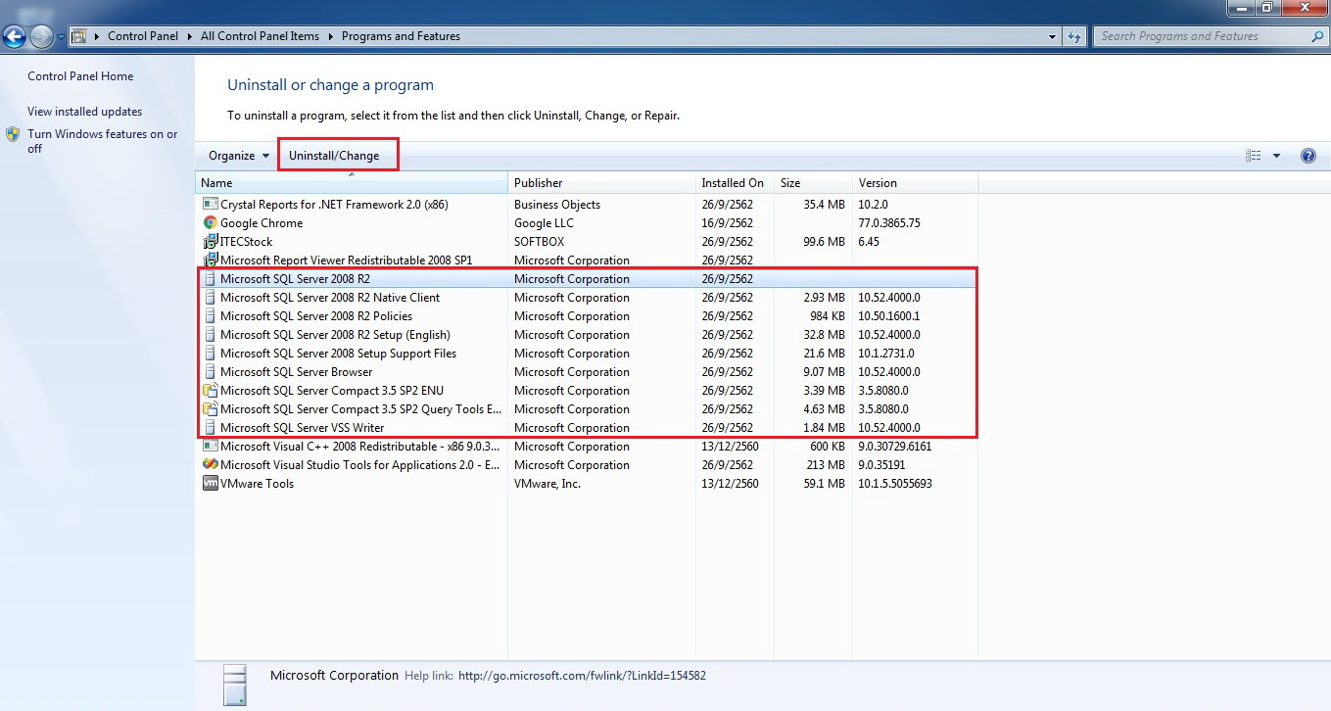Open the Organize menu
Screen dimensions: 1331x711
click(238, 156)
